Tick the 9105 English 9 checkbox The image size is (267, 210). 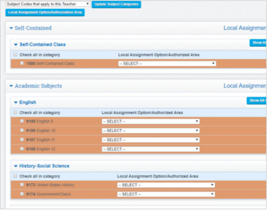[x=22, y=121]
